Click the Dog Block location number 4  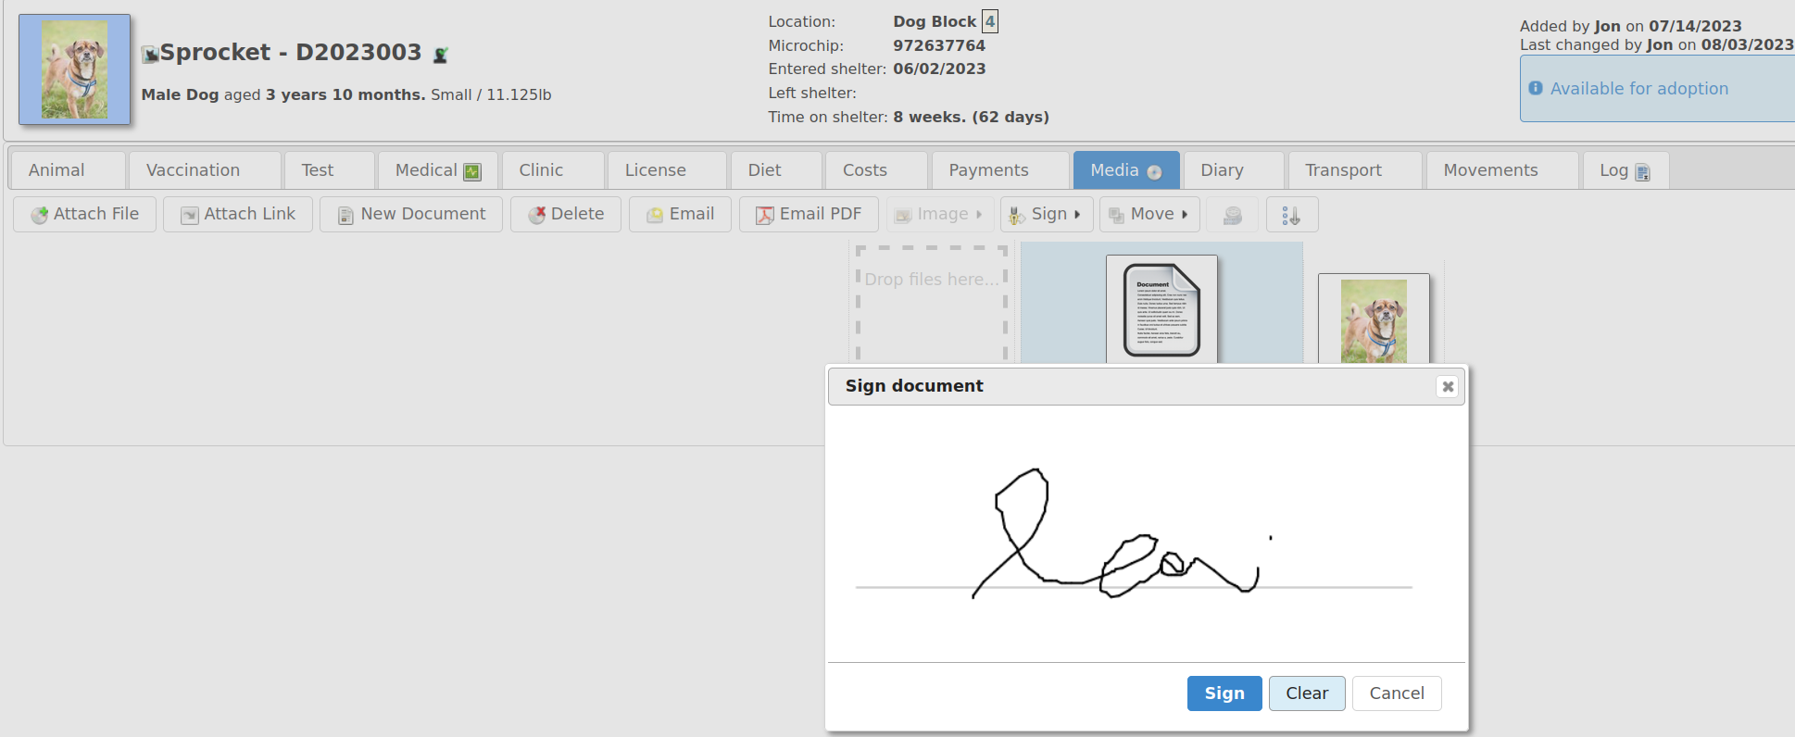pos(990,21)
